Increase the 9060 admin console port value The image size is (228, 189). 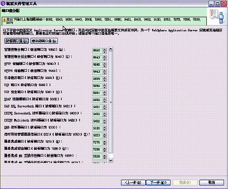[105, 49]
